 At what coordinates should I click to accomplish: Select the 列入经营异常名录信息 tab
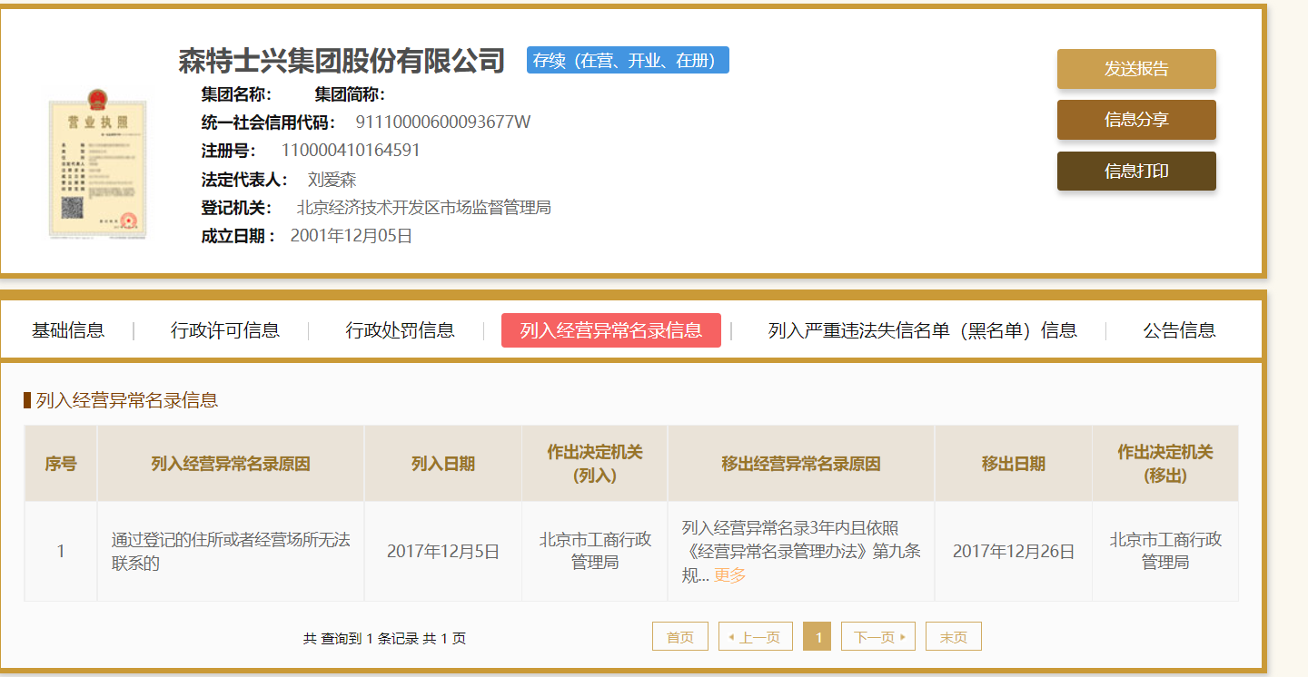click(611, 330)
